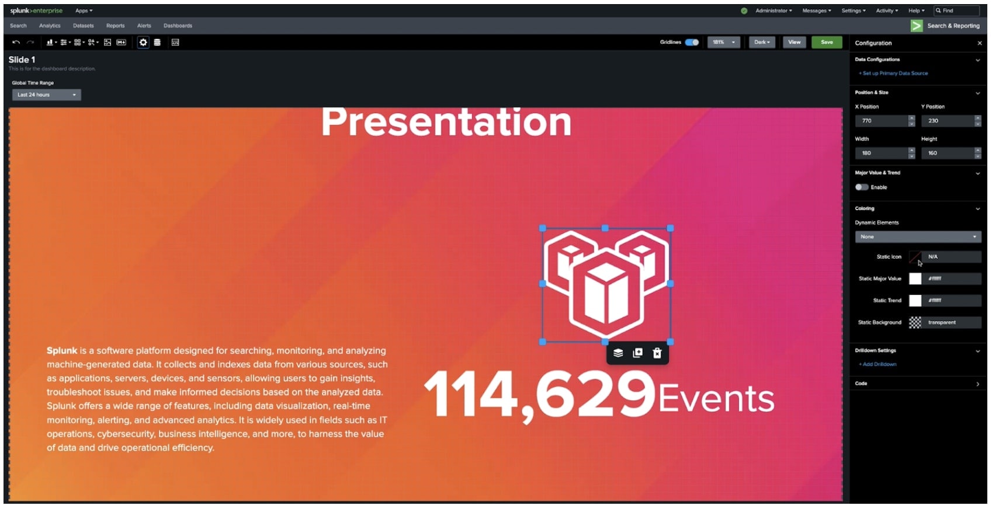Open the source code editor
992x509 pixels.
(175, 42)
